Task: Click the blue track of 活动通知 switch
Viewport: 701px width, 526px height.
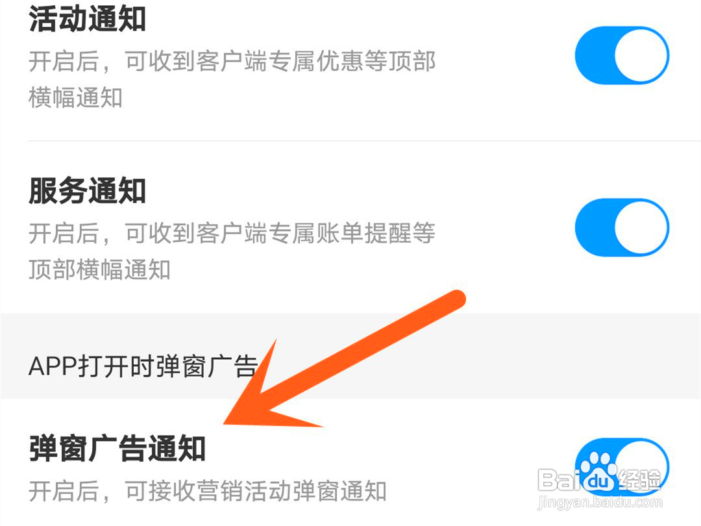Action: 595,55
